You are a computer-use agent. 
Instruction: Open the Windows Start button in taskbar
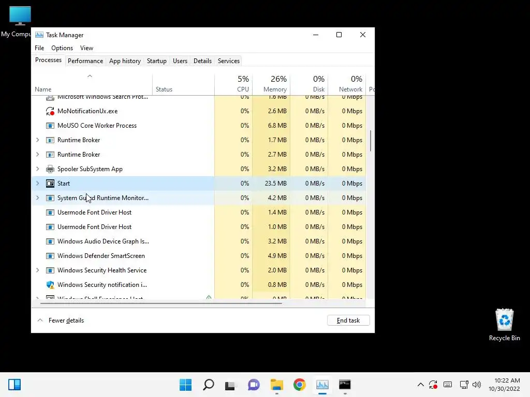coord(186,385)
